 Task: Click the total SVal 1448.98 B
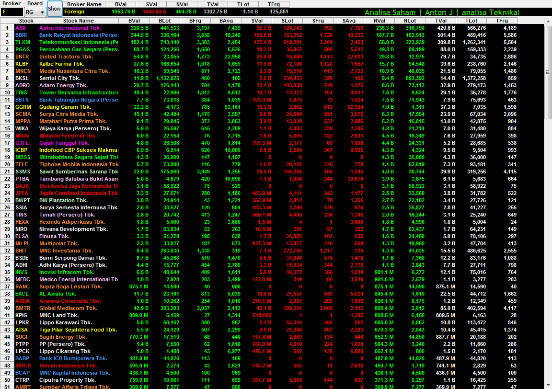pos(154,11)
